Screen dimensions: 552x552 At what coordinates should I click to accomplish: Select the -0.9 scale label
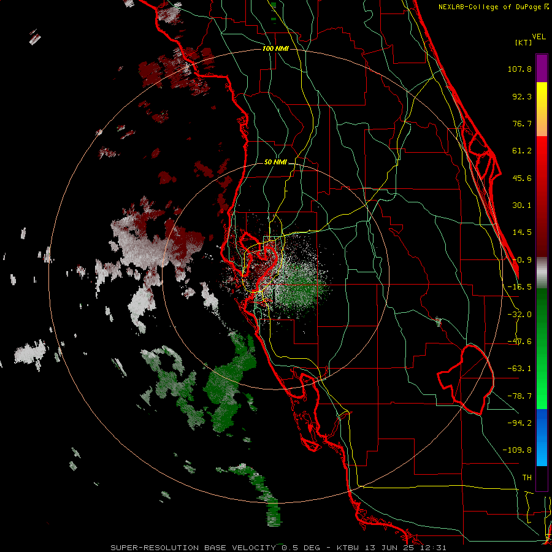coord(522,260)
